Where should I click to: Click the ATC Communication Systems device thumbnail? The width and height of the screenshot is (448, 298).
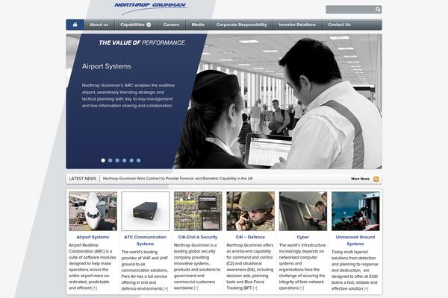(146, 211)
